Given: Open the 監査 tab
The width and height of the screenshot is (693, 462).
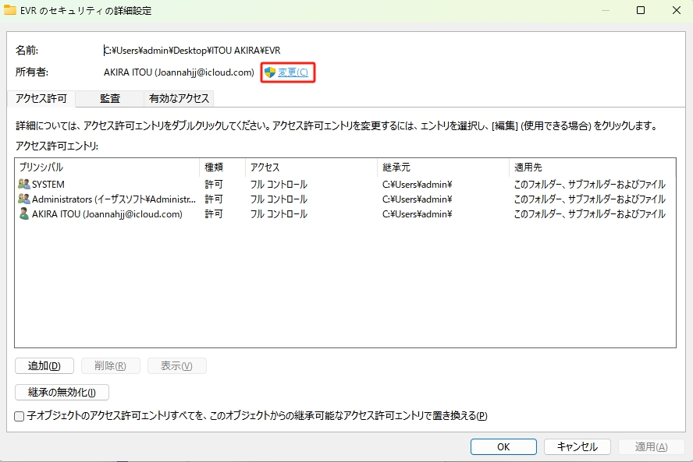Looking at the screenshot, I should pyautogui.click(x=110, y=99).
